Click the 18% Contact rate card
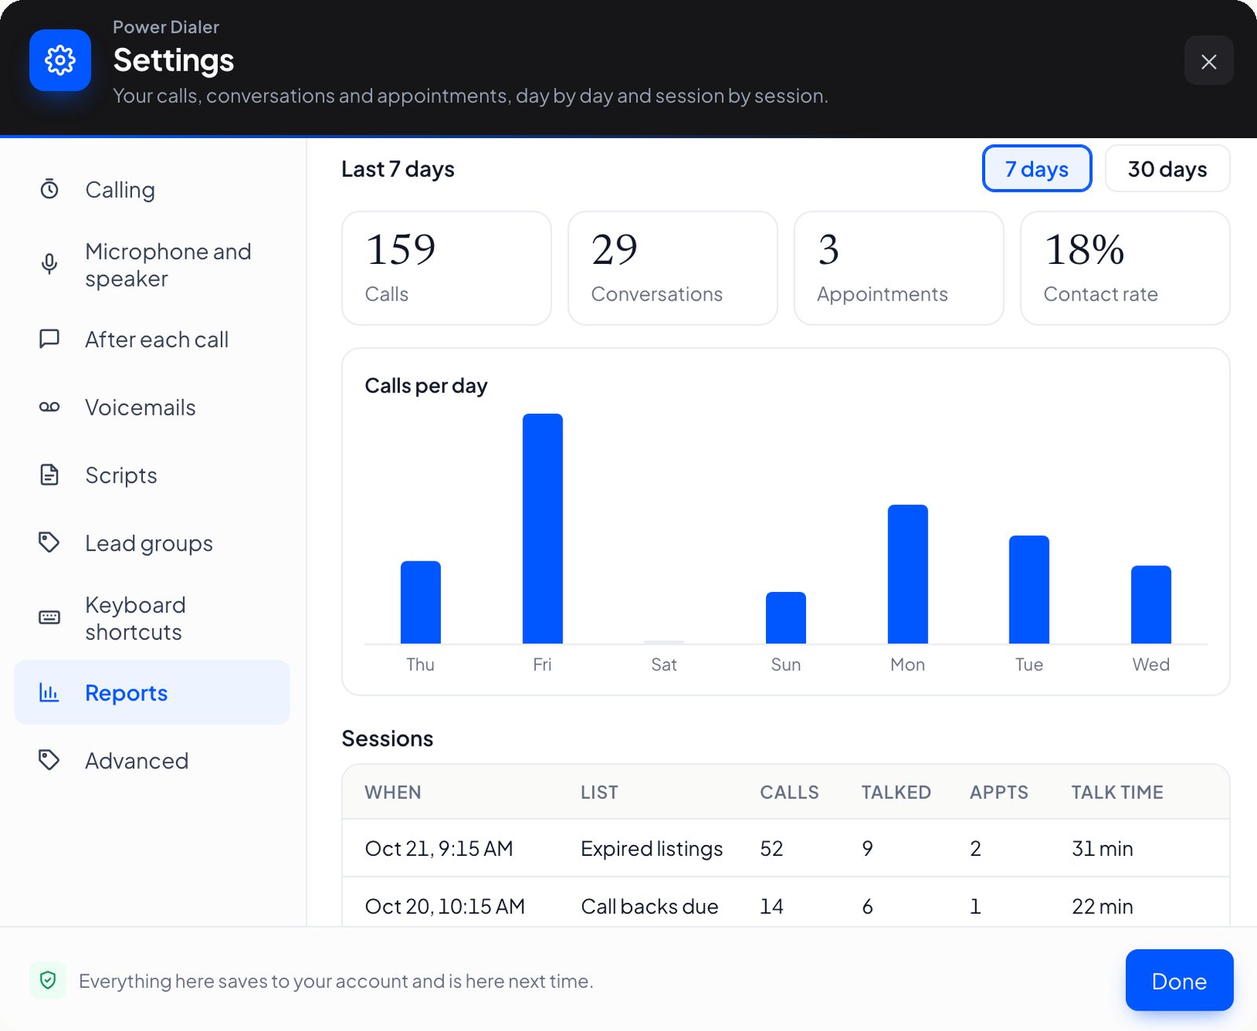Screen dimensions: 1257x1031 click(x=1125, y=268)
